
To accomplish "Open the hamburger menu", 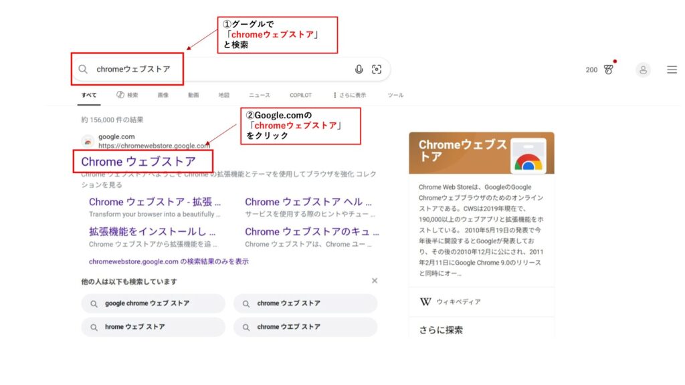I will point(672,70).
